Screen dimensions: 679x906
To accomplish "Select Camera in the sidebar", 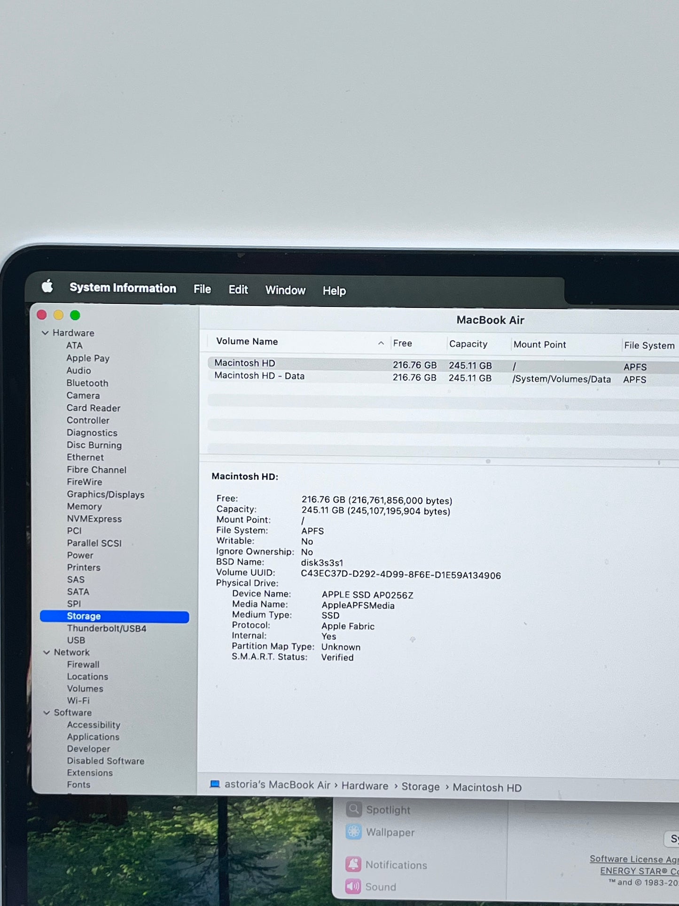I will click(83, 395).
